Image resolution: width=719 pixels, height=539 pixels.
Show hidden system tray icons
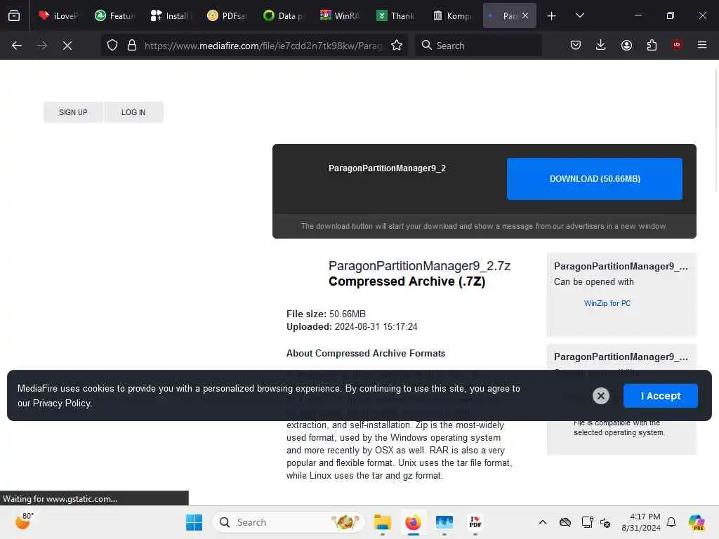[x=543, y=522]
